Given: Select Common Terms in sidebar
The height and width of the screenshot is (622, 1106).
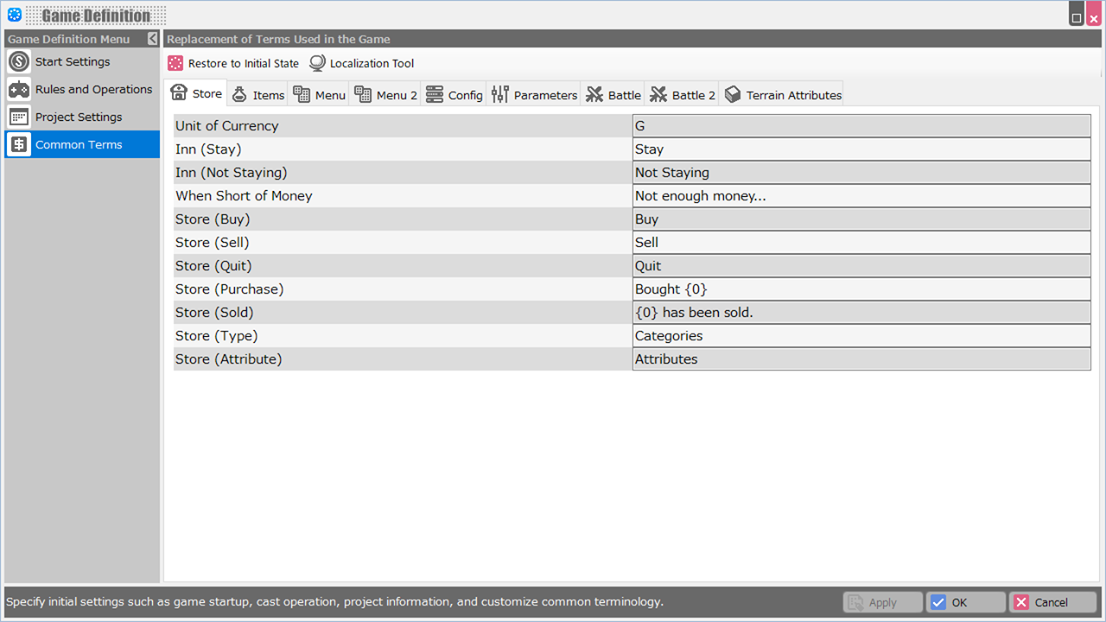Looking at the screenshot, I should coord(78,145).
